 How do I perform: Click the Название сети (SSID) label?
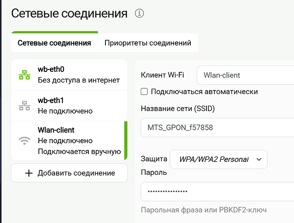tap(178, 108)
